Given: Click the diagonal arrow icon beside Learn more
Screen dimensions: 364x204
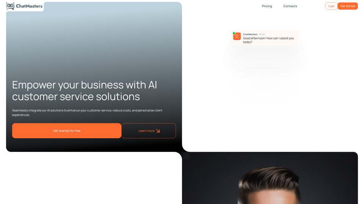Looking at the screenshot, I should tap(158, 131).
